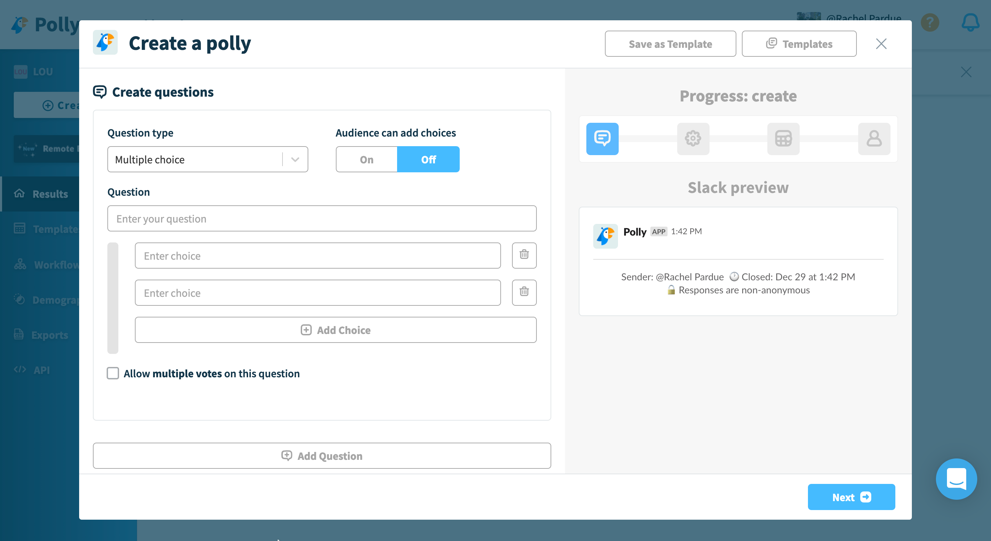Click the Add Question button
This screenshot has height=541, width=991.
(322, 456)
